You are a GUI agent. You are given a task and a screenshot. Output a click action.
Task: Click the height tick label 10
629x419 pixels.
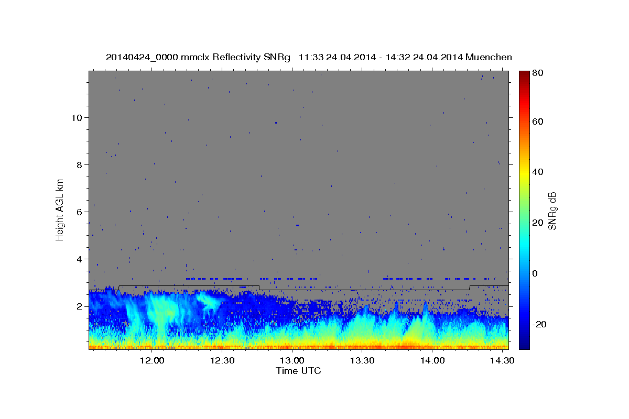(x=77, y=117)
